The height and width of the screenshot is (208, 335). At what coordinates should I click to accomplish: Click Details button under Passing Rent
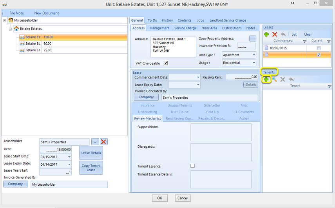tap(251, 85)
